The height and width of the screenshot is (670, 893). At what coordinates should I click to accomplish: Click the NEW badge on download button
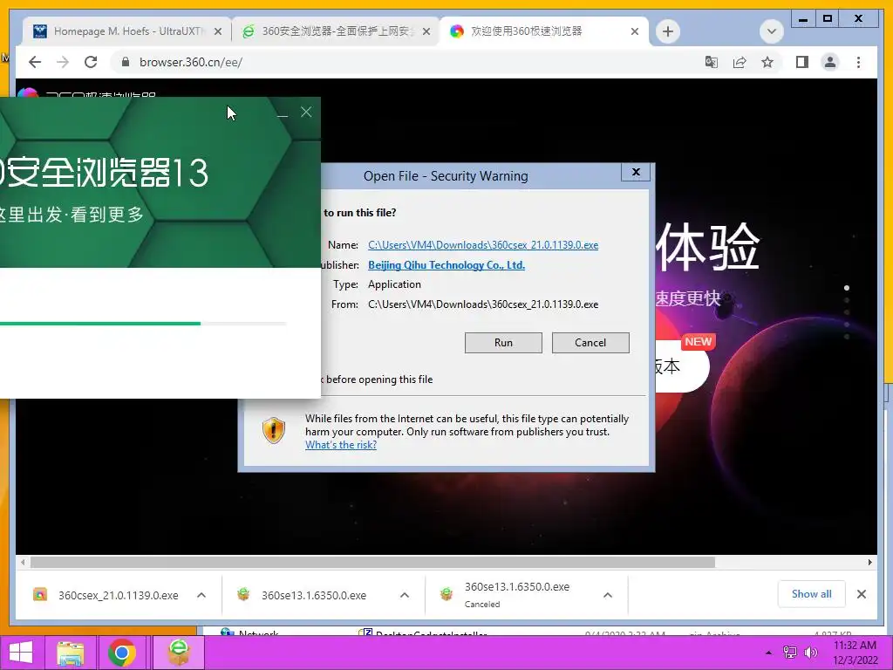coord(699,342)
